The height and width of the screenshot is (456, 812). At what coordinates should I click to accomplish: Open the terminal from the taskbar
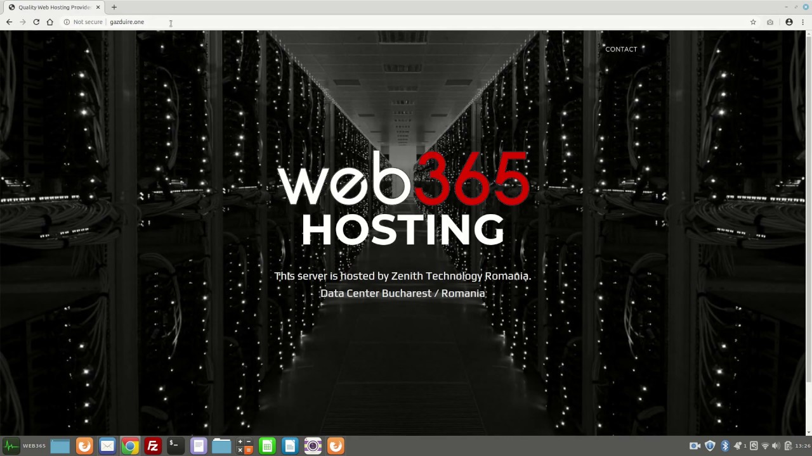(176, 446)
